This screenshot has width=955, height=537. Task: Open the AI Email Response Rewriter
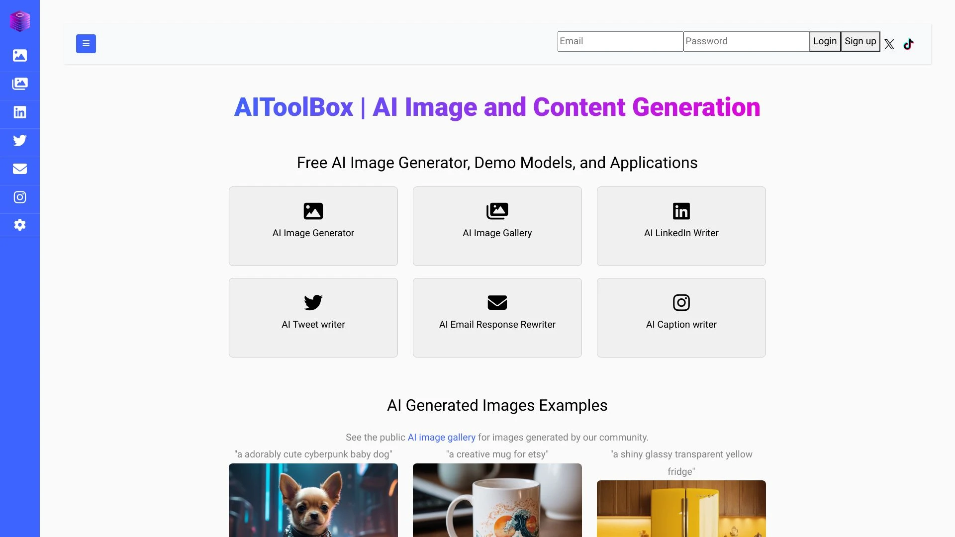(496, 317)
